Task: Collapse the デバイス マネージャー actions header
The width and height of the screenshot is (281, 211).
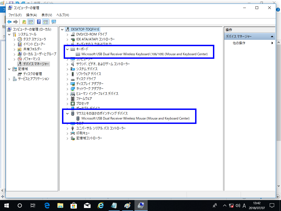Action: [x=272, y=36]
